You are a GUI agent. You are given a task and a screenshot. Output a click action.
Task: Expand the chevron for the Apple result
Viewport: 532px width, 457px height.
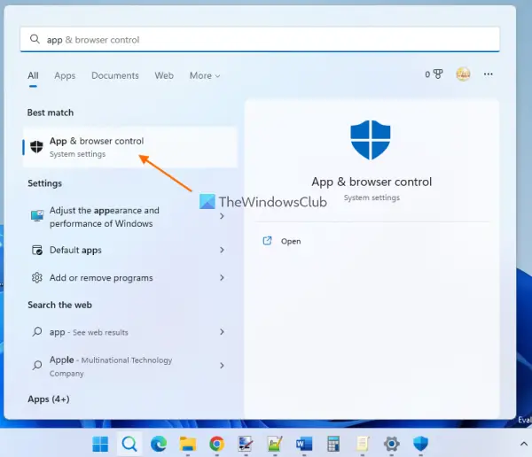tap(222, 366)
